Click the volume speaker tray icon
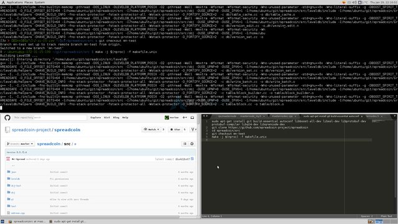The width and height of the screenshot is (398, 224). point(354,2)
